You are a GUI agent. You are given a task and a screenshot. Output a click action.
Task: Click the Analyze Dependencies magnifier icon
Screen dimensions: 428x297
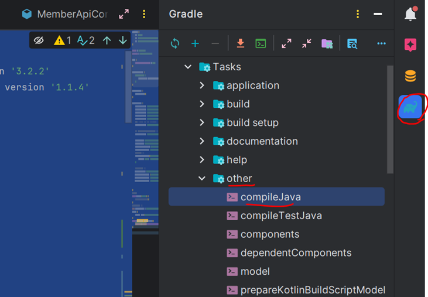point(352,44)
